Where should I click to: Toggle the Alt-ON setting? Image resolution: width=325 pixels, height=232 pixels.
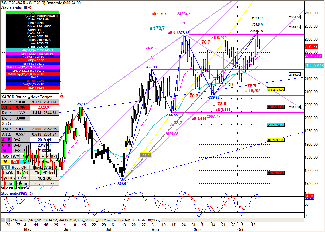pyautogui.click(x=8, y=173)
